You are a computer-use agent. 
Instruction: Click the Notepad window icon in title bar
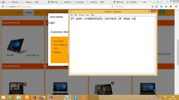click(71, 12)
